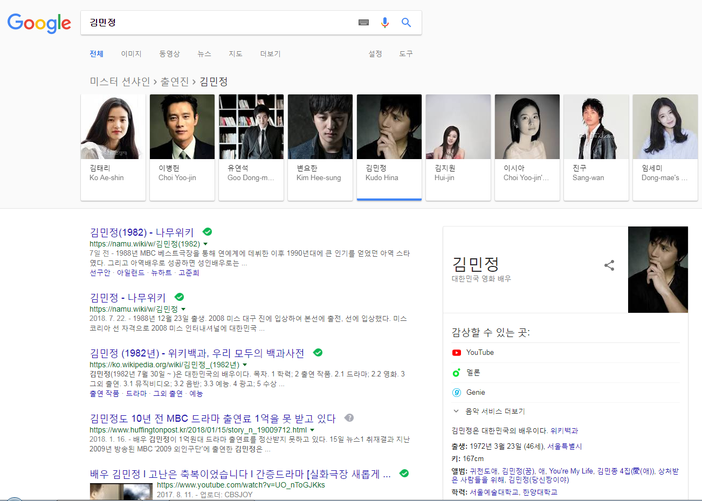Click the blue search magnifier icon
The image size is (702, 501).
(x=406, y=23)
